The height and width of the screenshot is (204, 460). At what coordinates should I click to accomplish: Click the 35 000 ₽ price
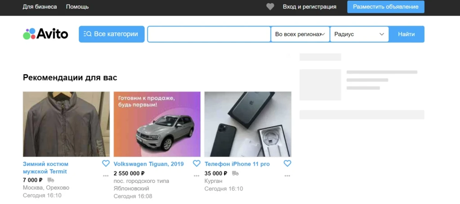pyautogui.click(x=216, y=173)
